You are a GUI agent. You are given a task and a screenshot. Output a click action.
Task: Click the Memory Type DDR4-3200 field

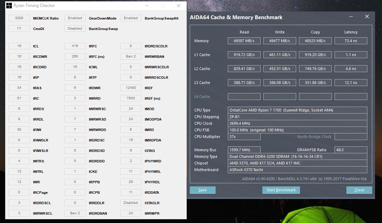point(298,156)
